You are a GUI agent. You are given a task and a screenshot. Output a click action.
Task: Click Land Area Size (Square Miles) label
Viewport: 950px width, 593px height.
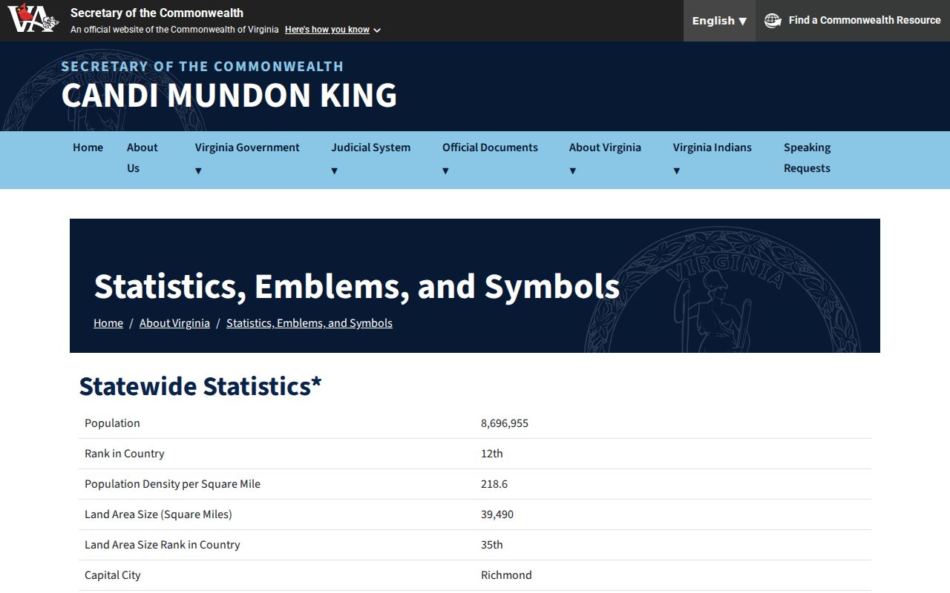(x=158, y=514)
